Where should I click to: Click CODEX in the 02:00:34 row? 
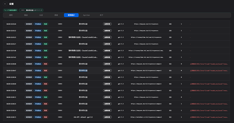coord(60,111)
